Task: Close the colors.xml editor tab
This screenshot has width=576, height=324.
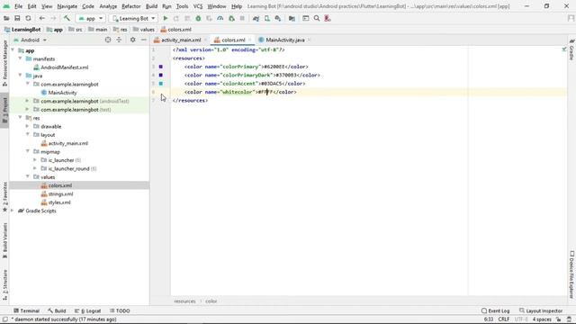Action: pyautogui.click(x=250, y=40)
